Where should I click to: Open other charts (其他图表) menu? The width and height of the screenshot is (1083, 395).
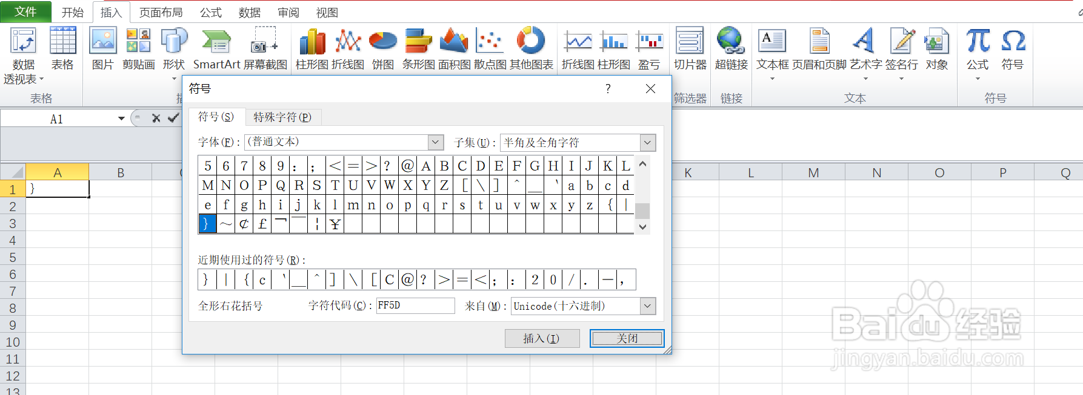click(532, 49)
